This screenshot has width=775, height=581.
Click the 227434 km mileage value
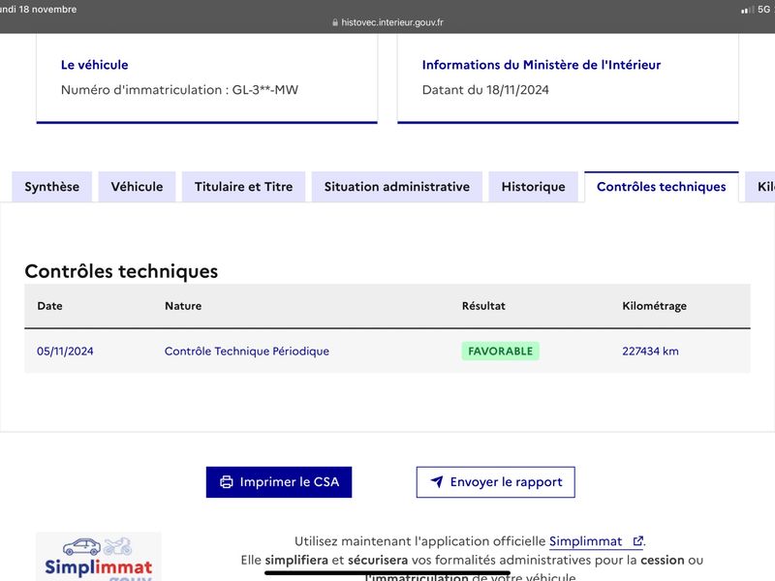[x=650, y=352]
